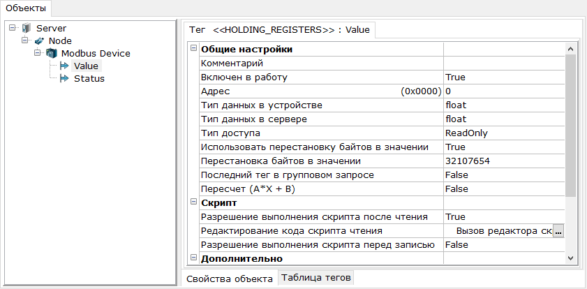Select the Value tag in the tree
Image resolution: width=587 pixels, height=289 pixels.
86,66
